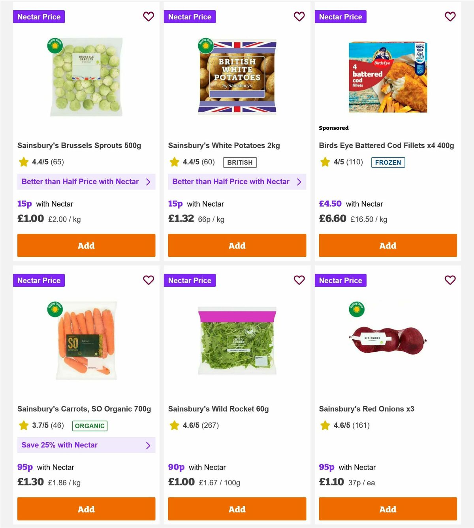This screenshot has height=528, width=474.
Task: Toggle favourite on White Potatoes
Action: point(299,17)
